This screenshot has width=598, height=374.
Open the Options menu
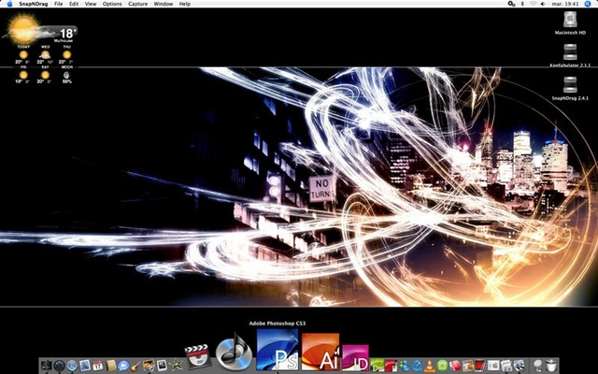(112, 4)
